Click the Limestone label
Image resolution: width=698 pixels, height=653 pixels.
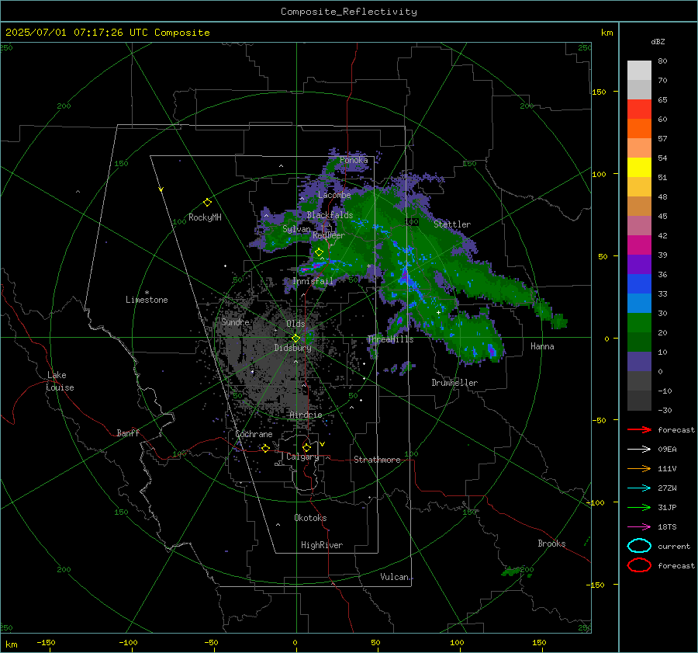click(x=147, y=300)
